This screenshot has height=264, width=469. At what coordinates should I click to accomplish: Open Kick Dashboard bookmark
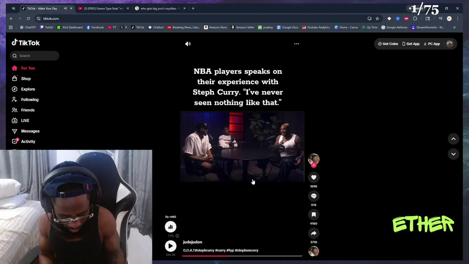tap(70, 27)
